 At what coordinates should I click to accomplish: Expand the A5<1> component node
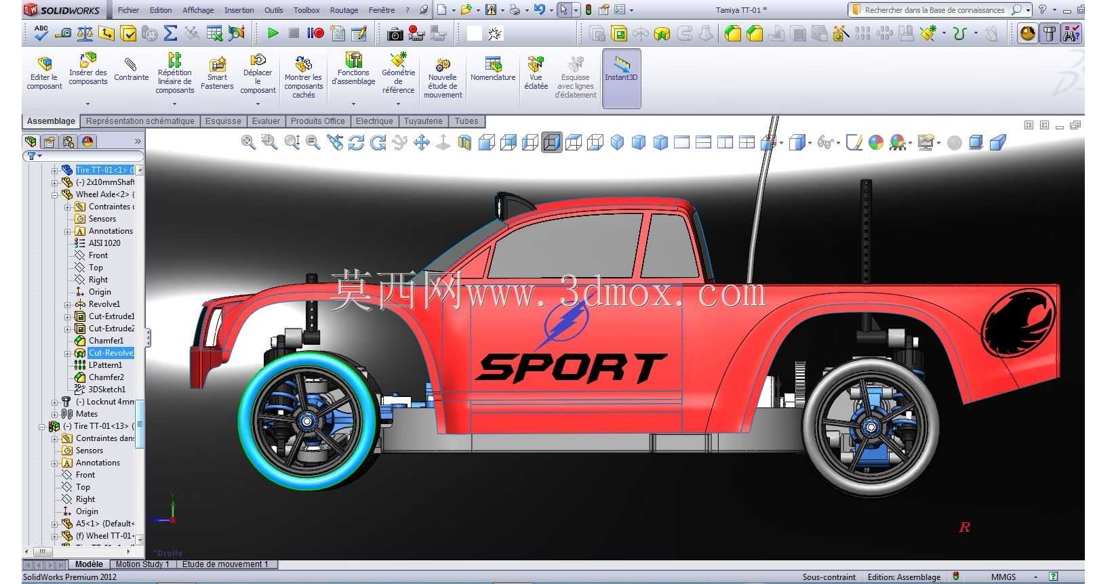[x=55, y=524]
